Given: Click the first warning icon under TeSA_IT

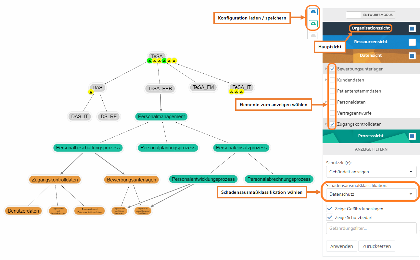Looking at the screenshot, I should (x=231, y=92).
